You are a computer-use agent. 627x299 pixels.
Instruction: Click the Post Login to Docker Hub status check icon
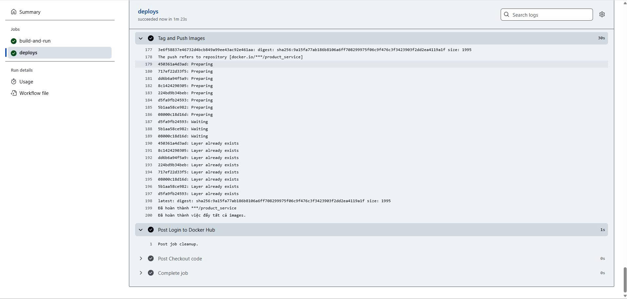[x=151, y=230]
